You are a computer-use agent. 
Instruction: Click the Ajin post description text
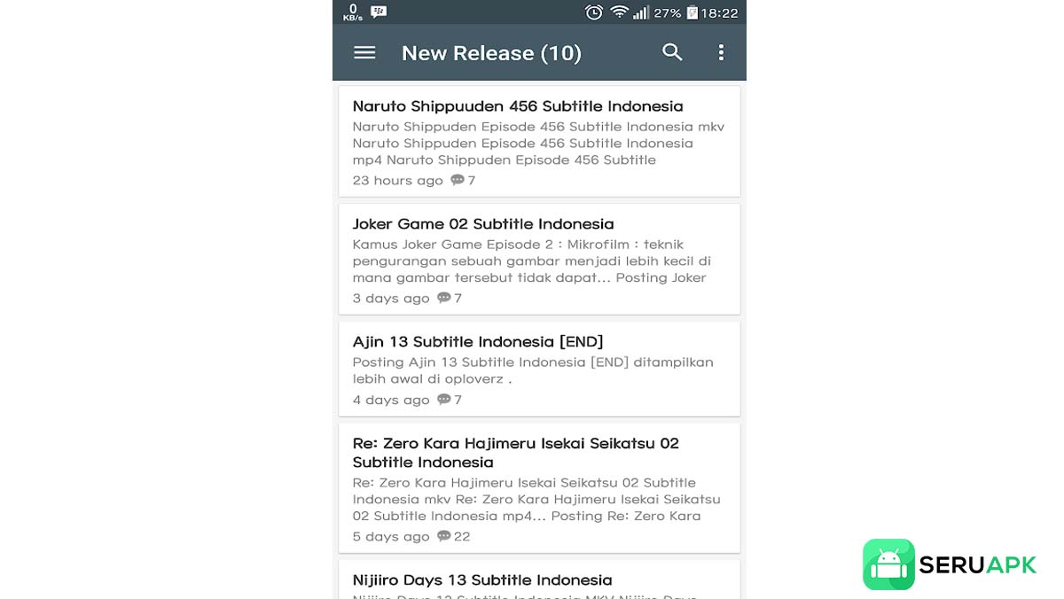[x=532, y=370]
